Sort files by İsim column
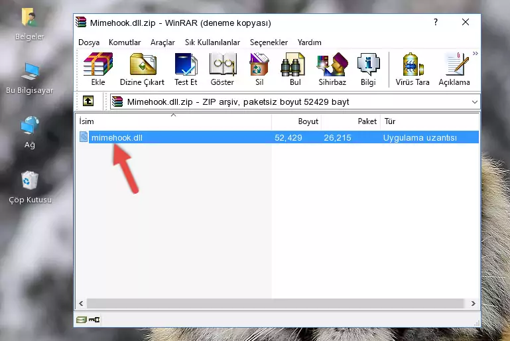 click(174, 121)
